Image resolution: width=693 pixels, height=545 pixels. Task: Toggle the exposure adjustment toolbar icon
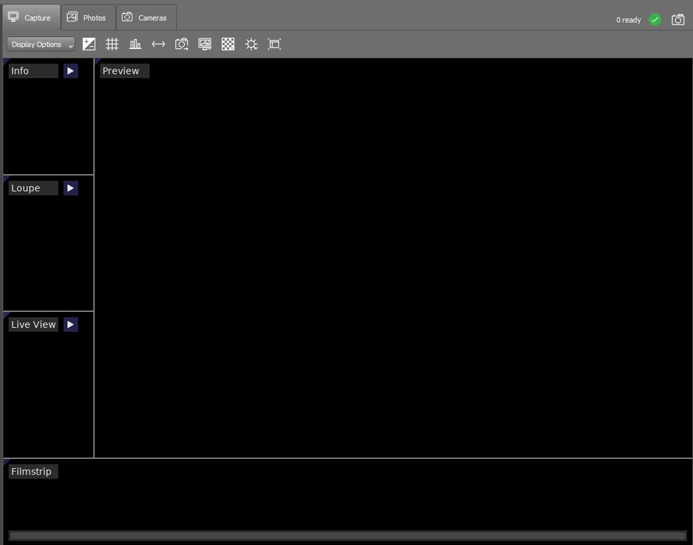pyautogui.click(x=89, y=44)
